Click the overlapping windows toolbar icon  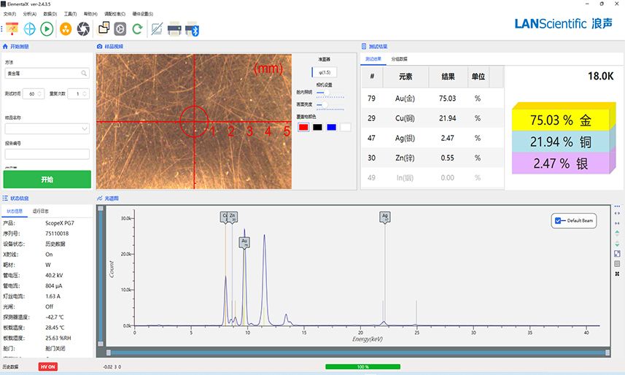(104, 29)
